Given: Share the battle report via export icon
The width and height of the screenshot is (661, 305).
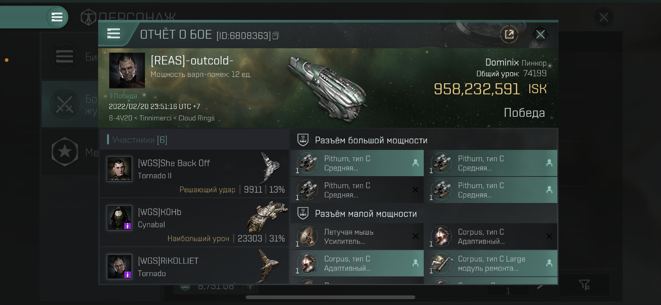Looking at the screenshot, I should pos(509,35).
